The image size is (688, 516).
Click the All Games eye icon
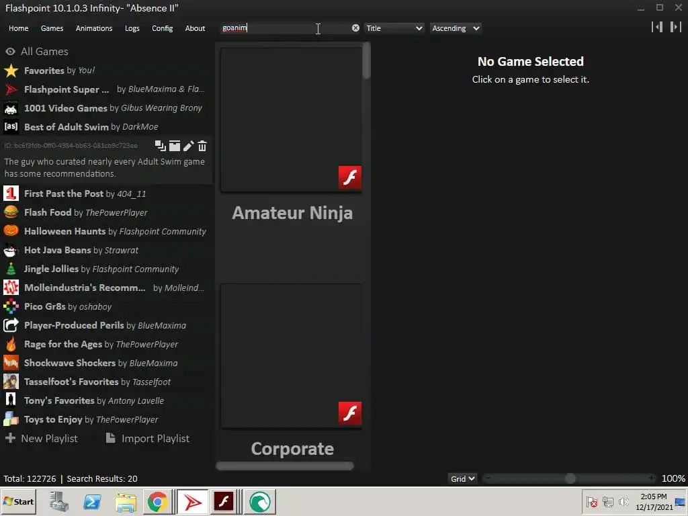tap(11, 52)
